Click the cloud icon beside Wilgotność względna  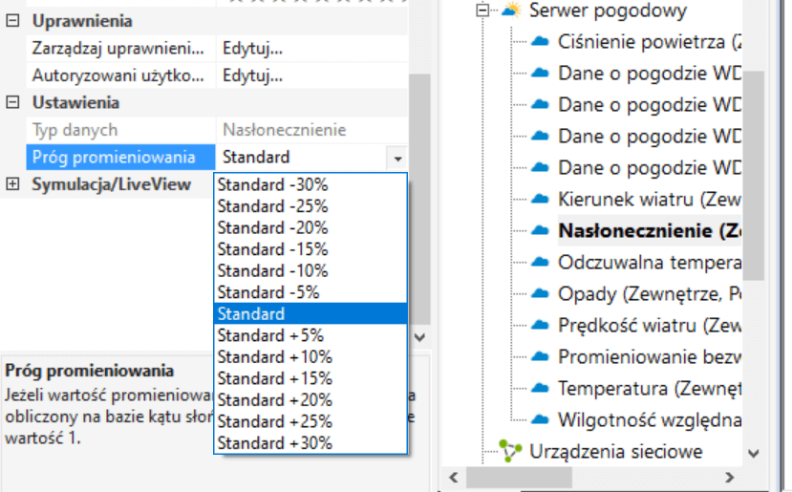542,419
